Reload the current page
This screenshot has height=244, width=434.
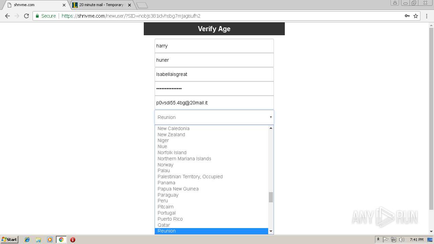[x=26, y=16]
